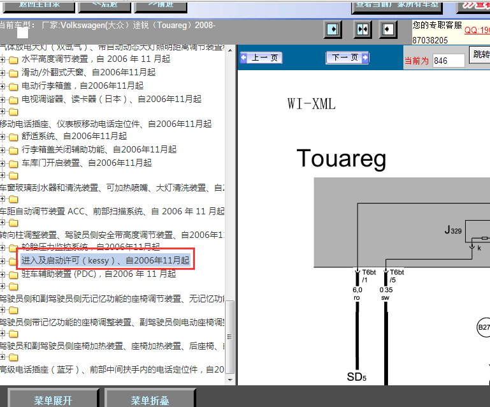This screenshot has width=490, height=407.
Task: Click the tree panel scrollbar thumb
Action: click(x=230, y=337)
